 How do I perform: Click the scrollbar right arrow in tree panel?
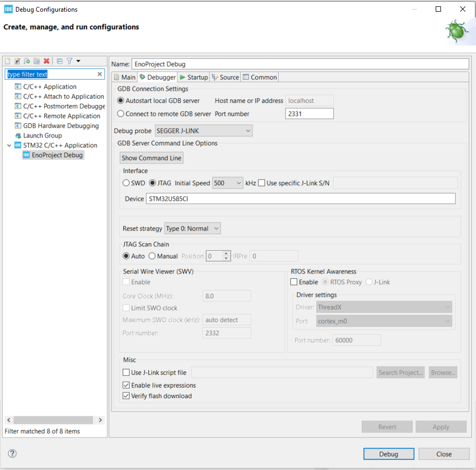click(x=100, y=420)
